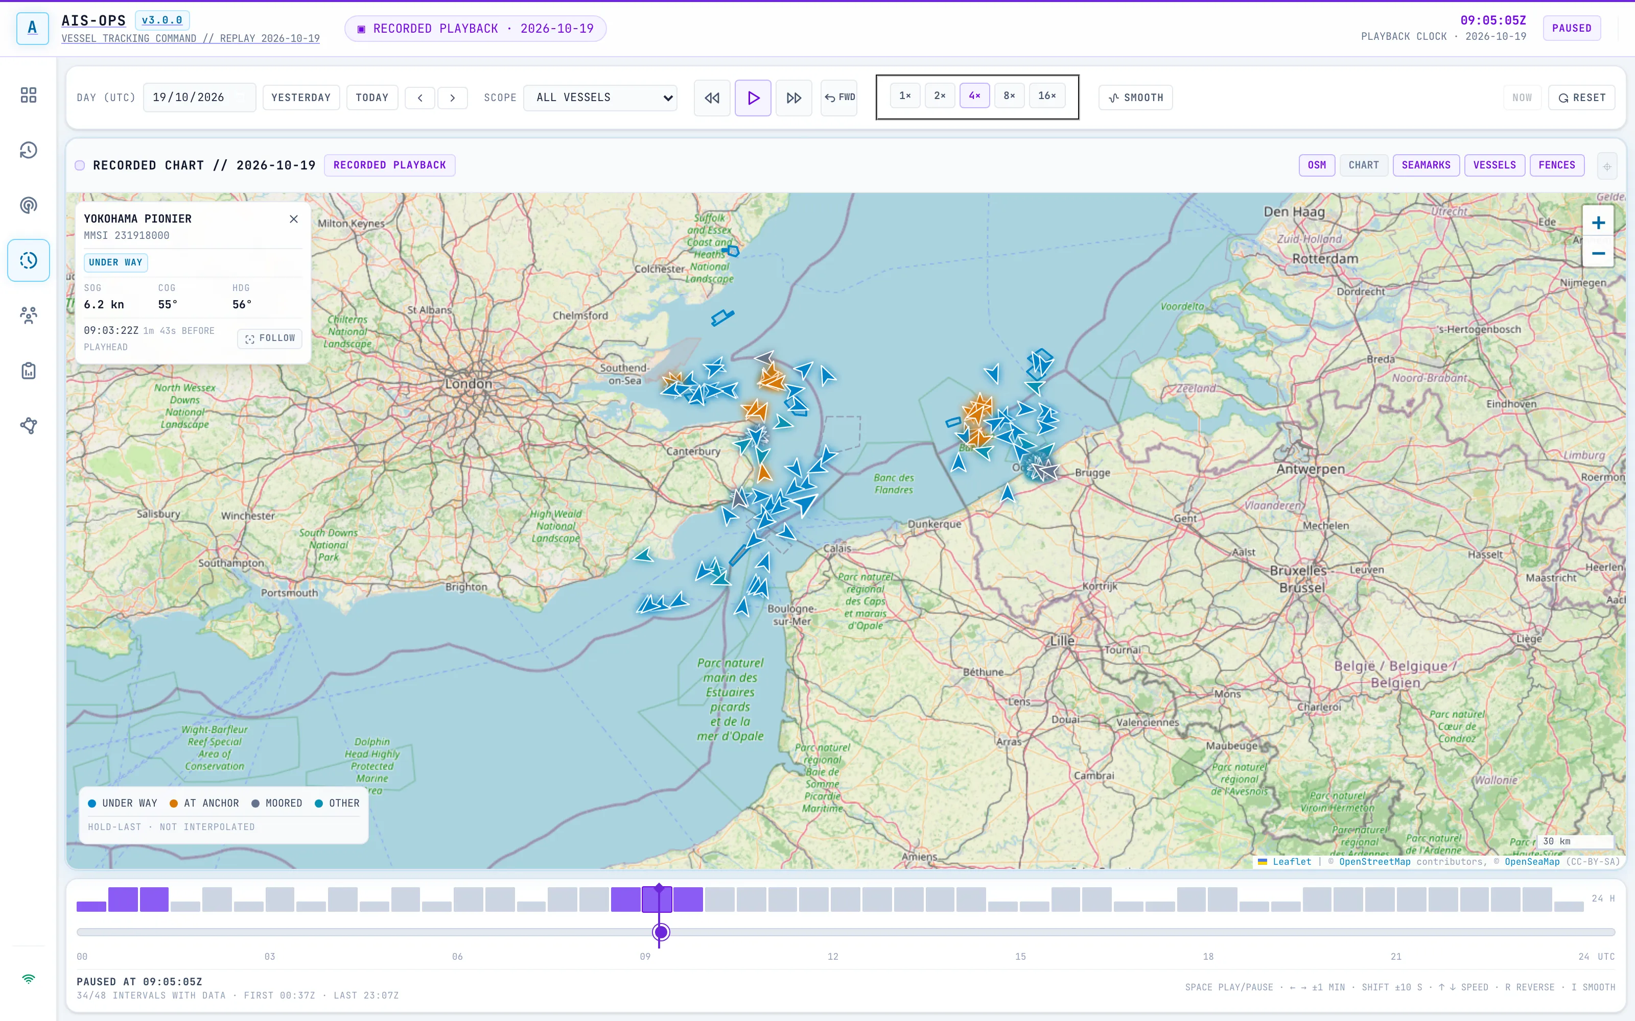The width and height of the screenshot is (1635, 1021).
Task: Close the YOKOHAMA PIONIER vessel popup
Action: 294,219
